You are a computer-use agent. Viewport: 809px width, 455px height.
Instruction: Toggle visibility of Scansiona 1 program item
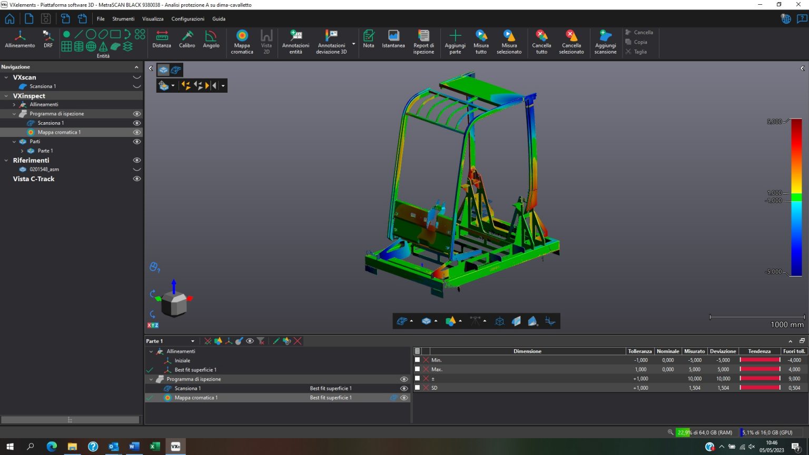coord(136,123)
